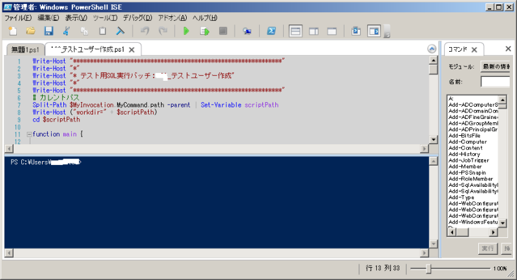This screenshot has width=517, height=280.
Task: Collapse the function main block
Action: pos(29,135)
